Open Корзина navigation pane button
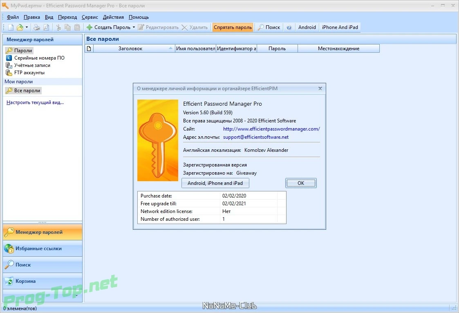459x313 pixels. 43,281
